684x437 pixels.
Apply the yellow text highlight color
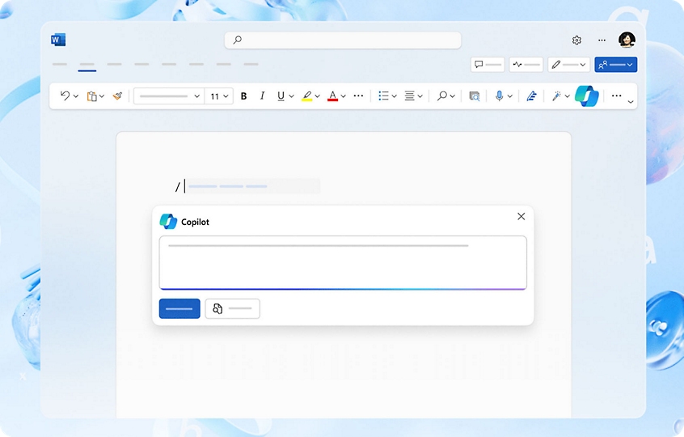coord(306,95)
